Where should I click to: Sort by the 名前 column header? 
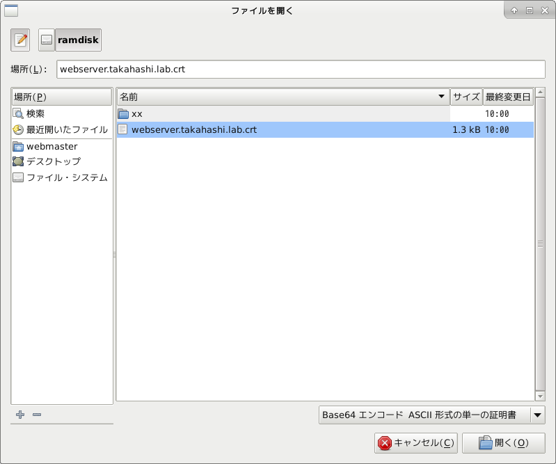point(283,97)
